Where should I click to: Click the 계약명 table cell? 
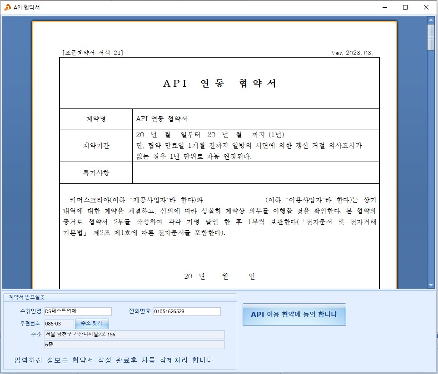pyautogui.click(x=96, y=119)
